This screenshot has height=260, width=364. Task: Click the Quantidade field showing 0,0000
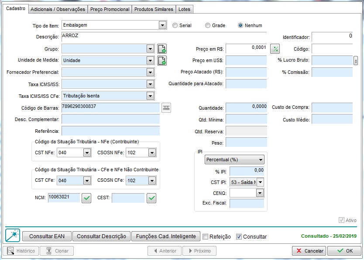coord(246,107)
